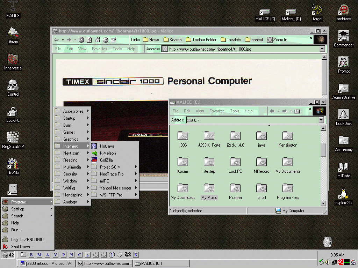Open the browser Favorites menu
Screen dimensions: 358x268
[x=99, y=49]
